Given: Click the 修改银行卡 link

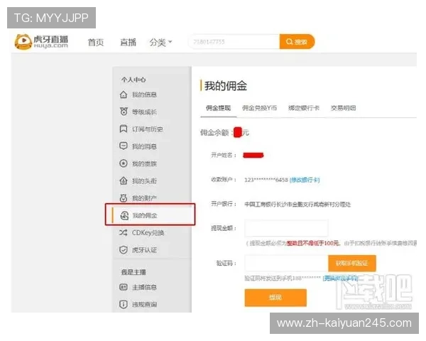Looking at the screenshot, I should (x=305, y=180).
